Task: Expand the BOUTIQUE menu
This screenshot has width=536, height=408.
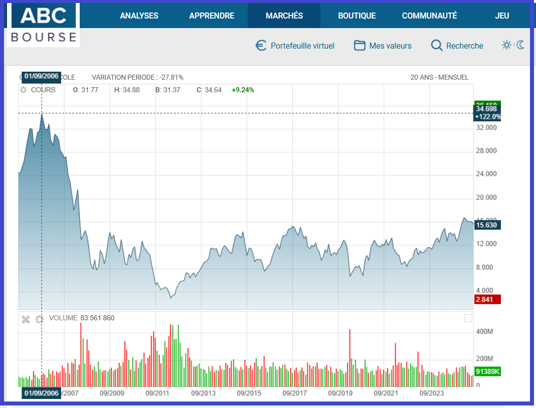Action: click(356, 16)
